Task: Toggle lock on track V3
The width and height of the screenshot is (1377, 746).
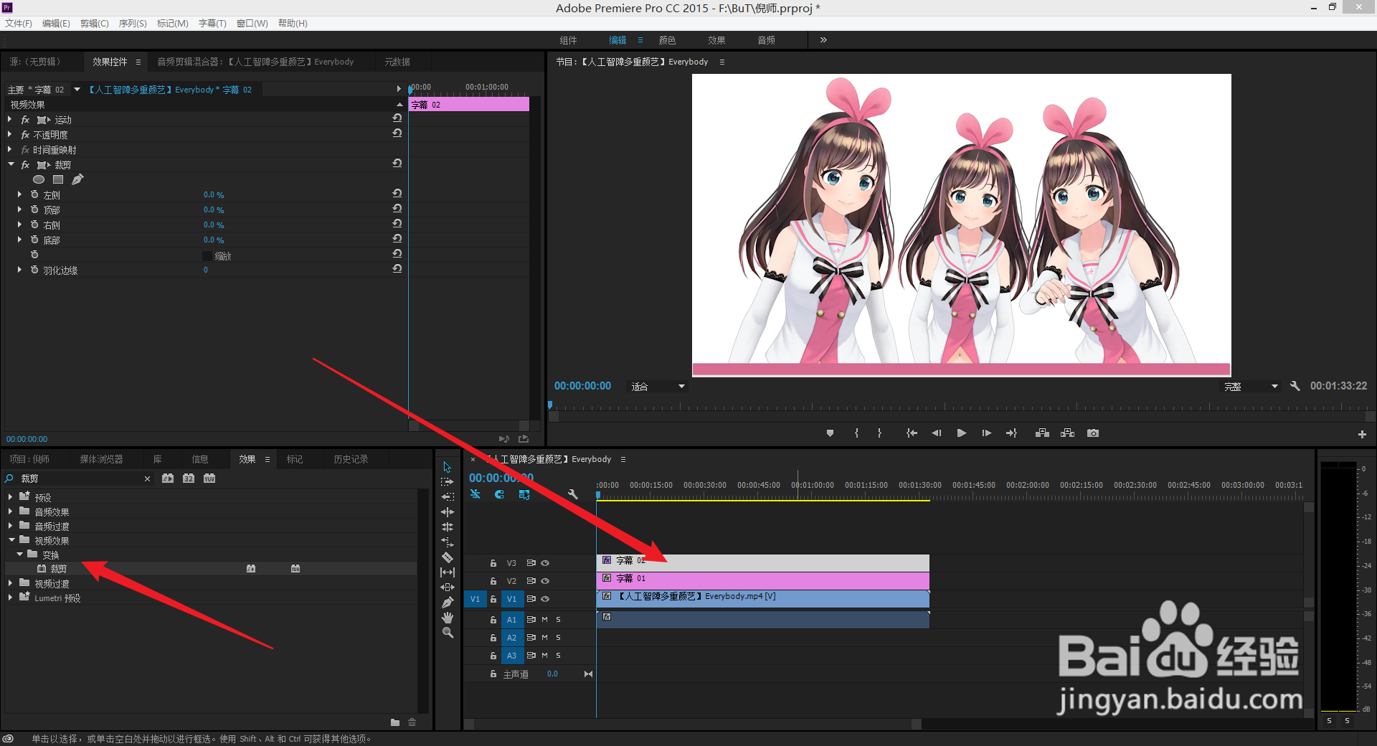Action: [x=493, y=563]
